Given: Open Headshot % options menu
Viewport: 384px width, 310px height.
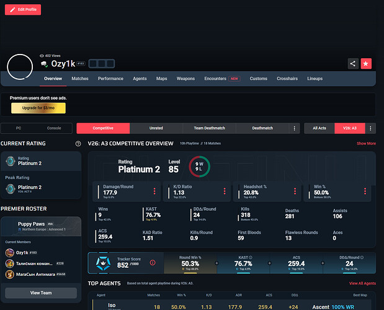Looking at the screenshot, I should [x=295, y=191].
